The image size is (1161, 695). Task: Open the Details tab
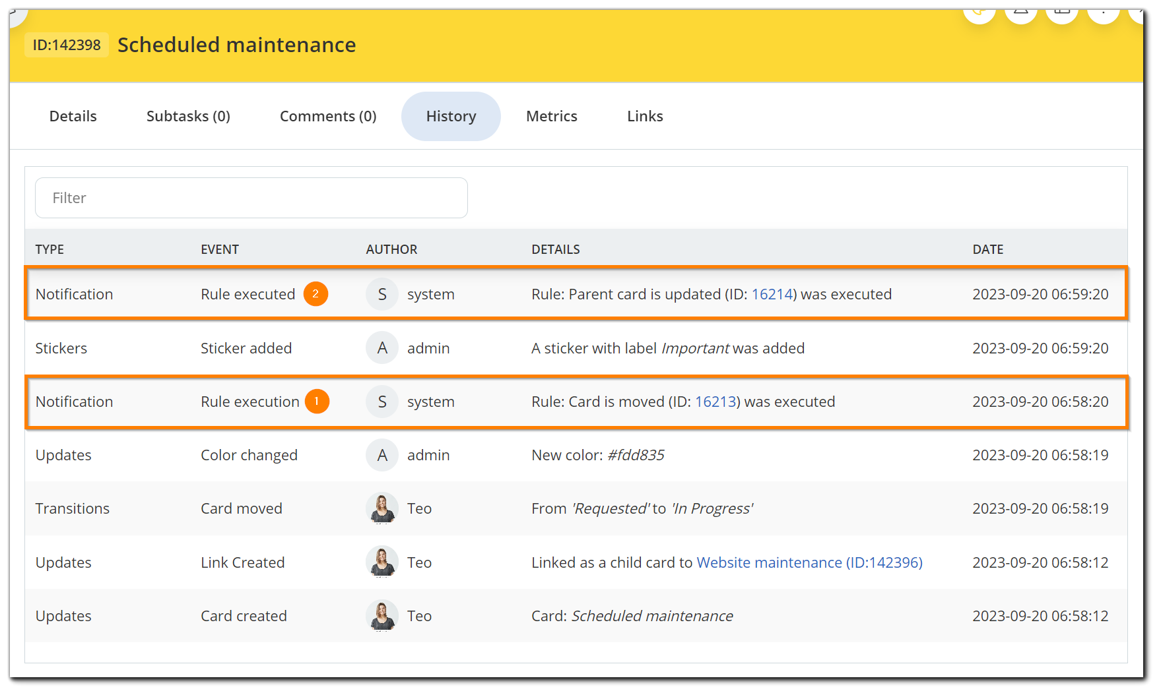coord(73,116)
